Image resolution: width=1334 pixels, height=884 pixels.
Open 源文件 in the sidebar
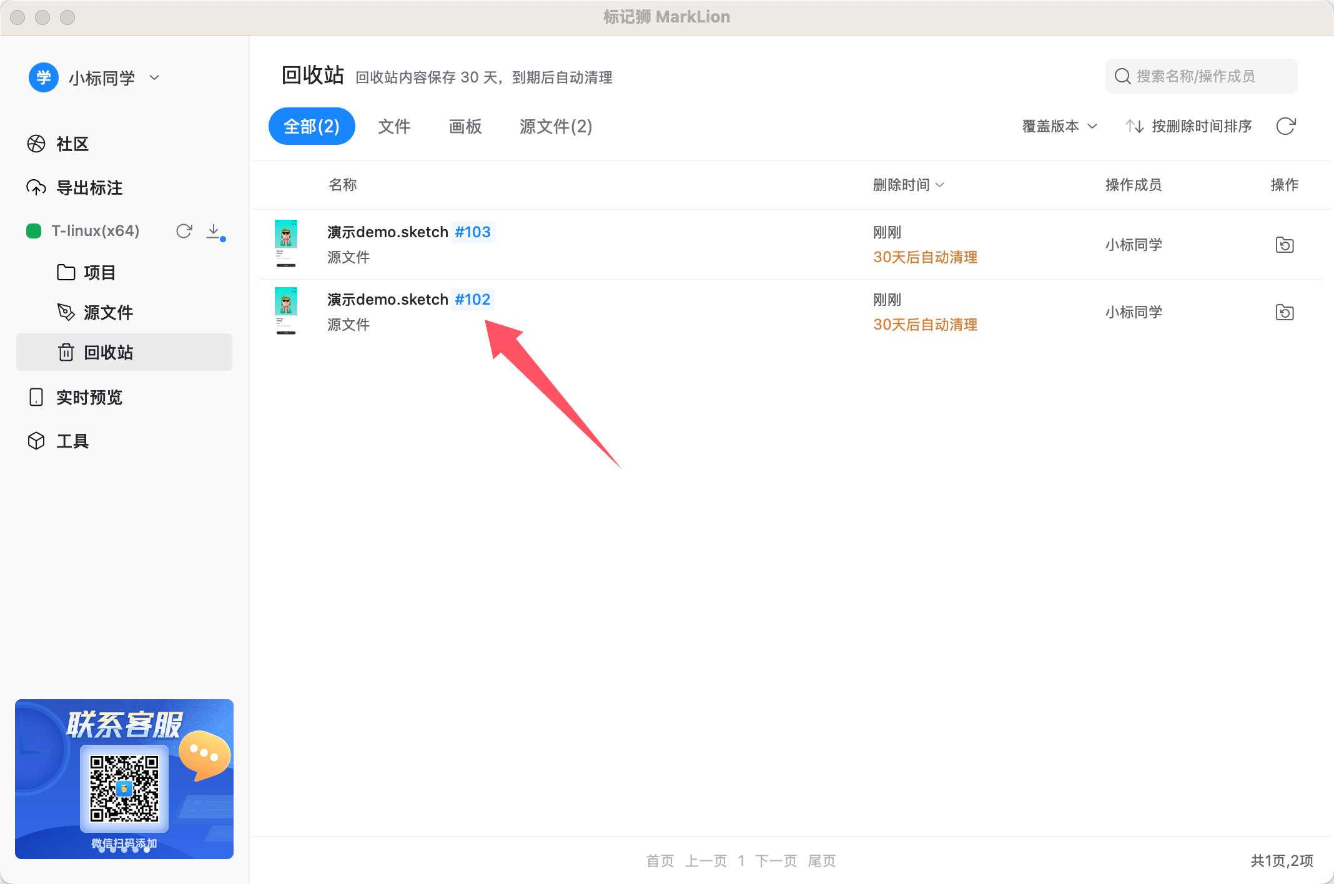(x=108, y=312)
